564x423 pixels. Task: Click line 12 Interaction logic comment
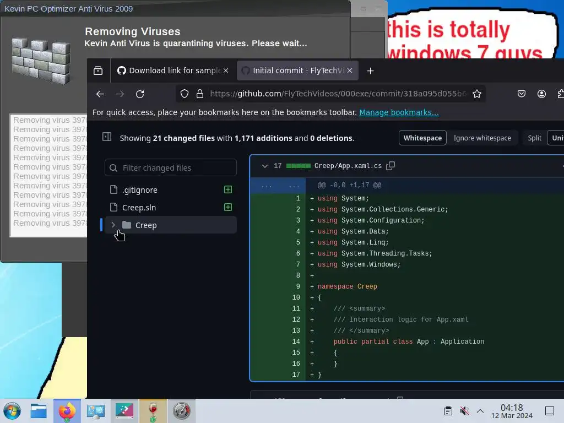[x=401, y=319]
